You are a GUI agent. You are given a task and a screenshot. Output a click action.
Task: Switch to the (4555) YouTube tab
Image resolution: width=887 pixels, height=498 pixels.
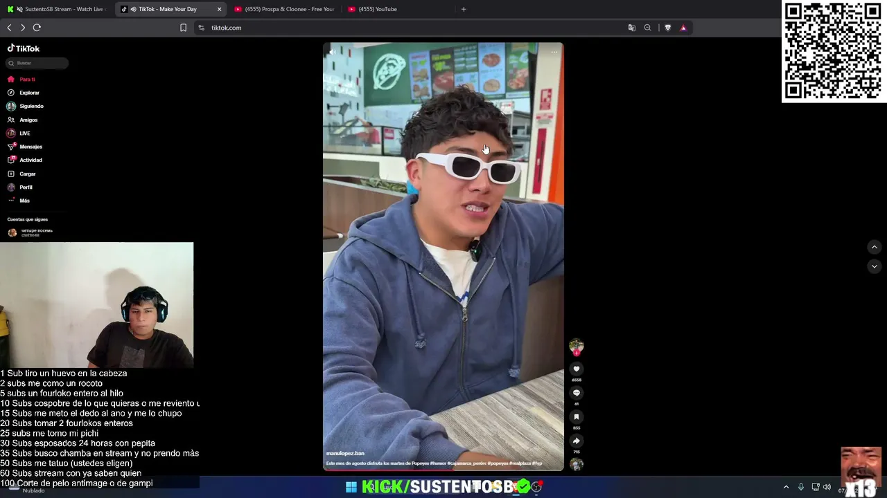[x=398, y=9]
